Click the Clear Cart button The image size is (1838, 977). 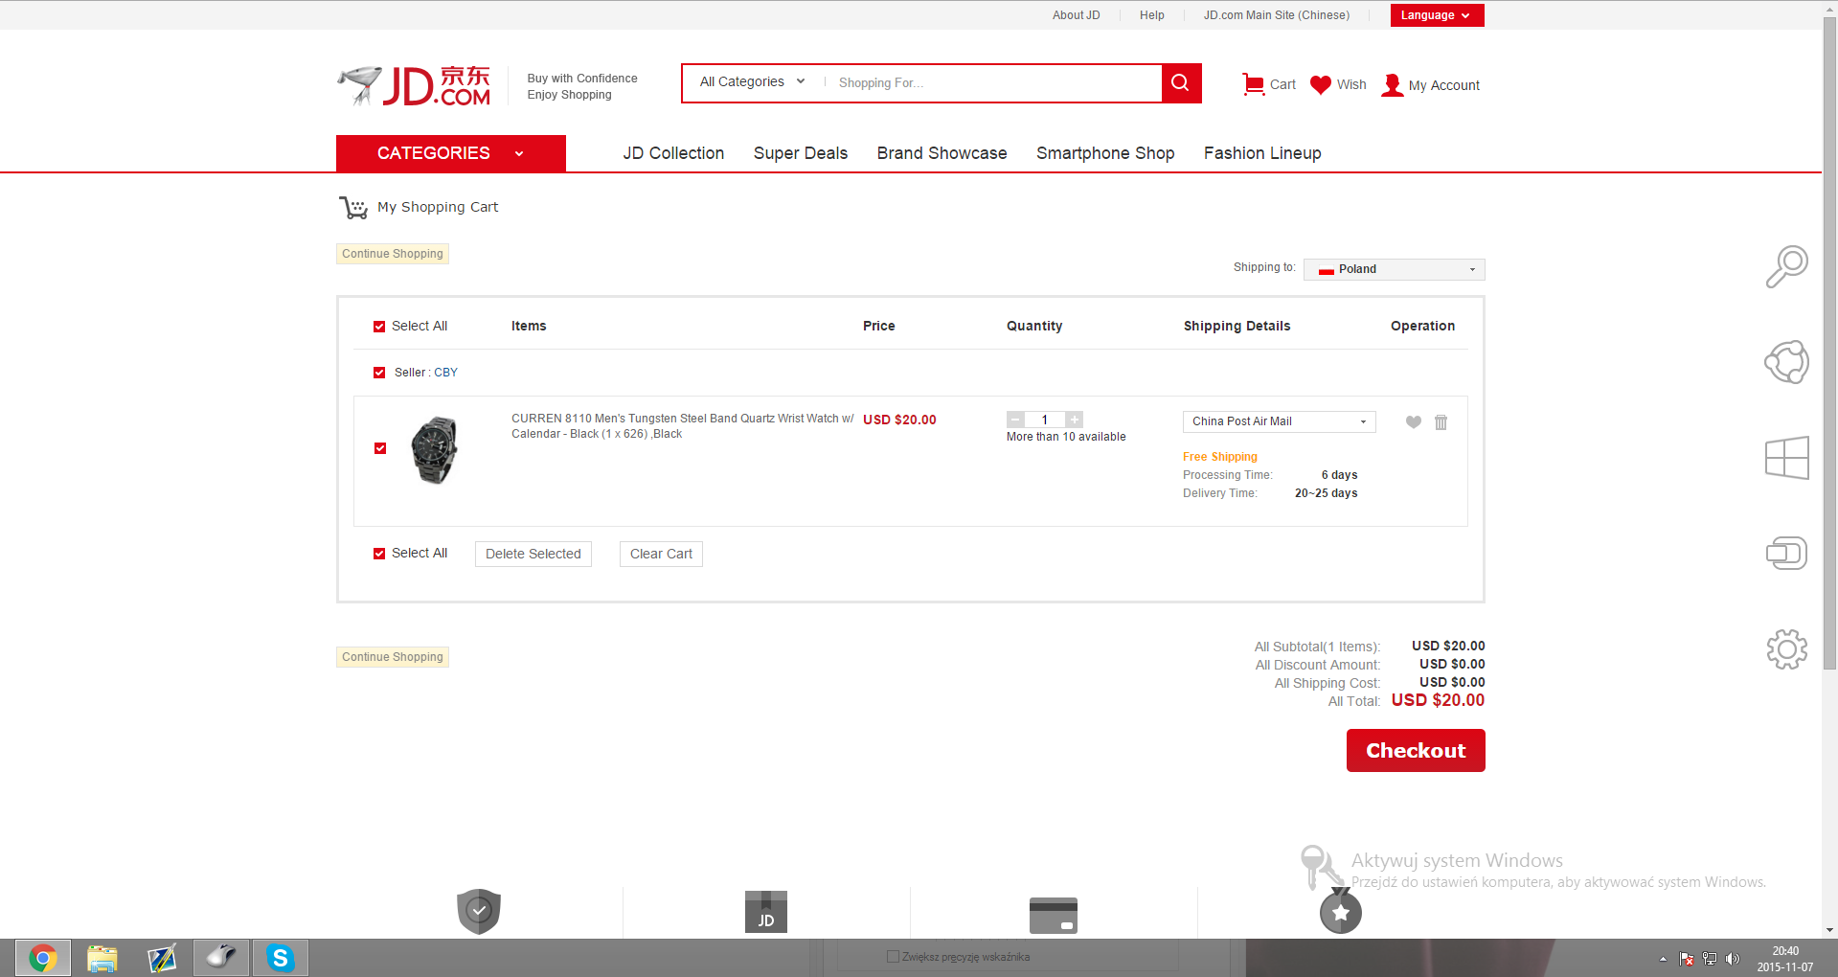[661, 554]
